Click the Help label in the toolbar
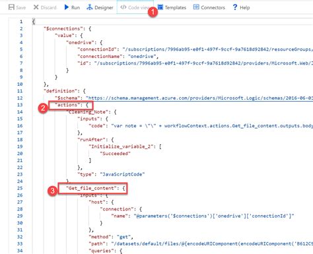 pyautogui.click(x=245, y=8)
